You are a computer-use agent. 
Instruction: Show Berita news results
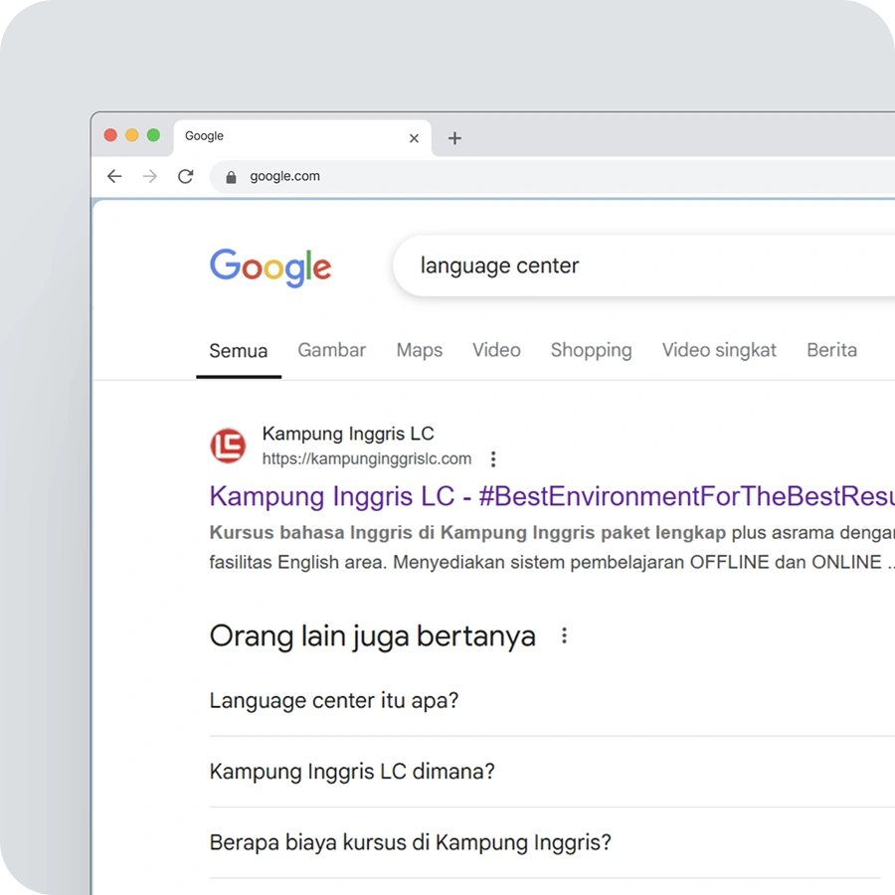(x=831, y=350)
